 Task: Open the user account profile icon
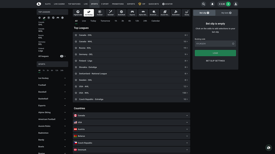[x=236, y=4]
